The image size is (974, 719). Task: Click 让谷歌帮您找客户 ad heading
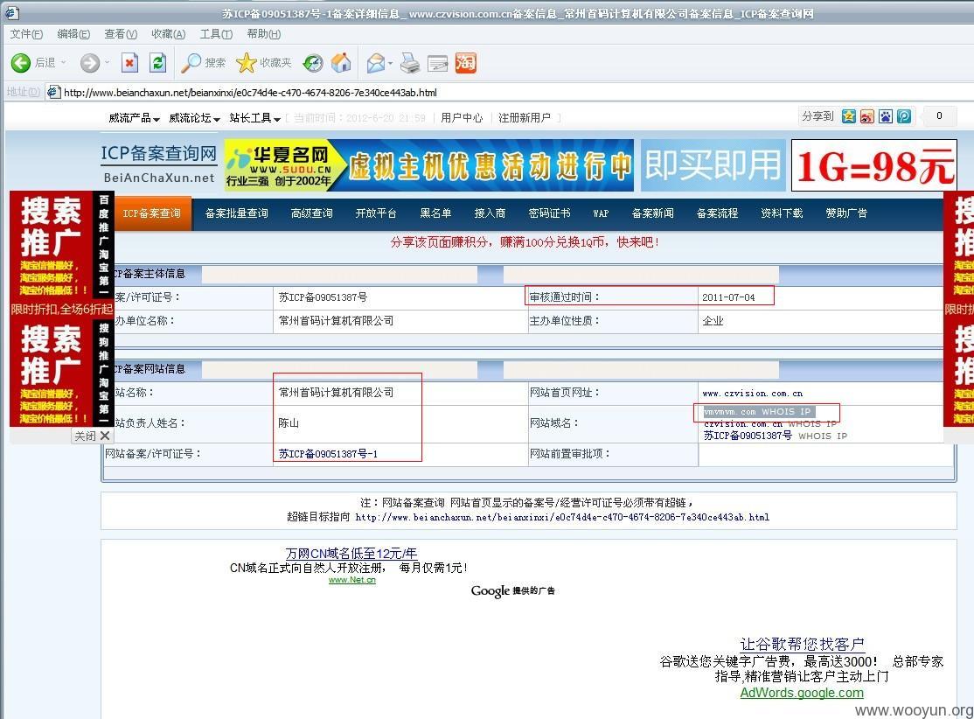pyautogui.click(x=802, y=645)
